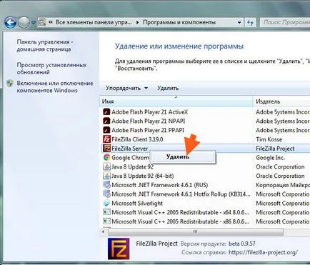Click 'Tim Kosse' publisher cell
The width and height of the screenshot is (310, 265).
tap(269, 139)
